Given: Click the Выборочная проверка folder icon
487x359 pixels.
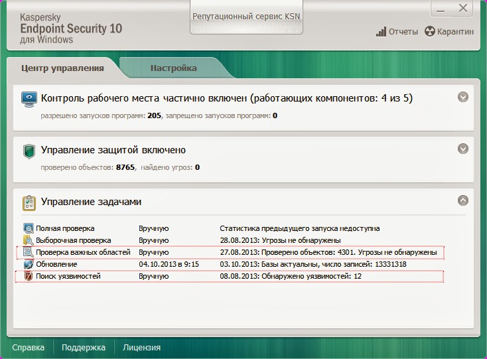Looking at the screenshot, I should point(29,240).
